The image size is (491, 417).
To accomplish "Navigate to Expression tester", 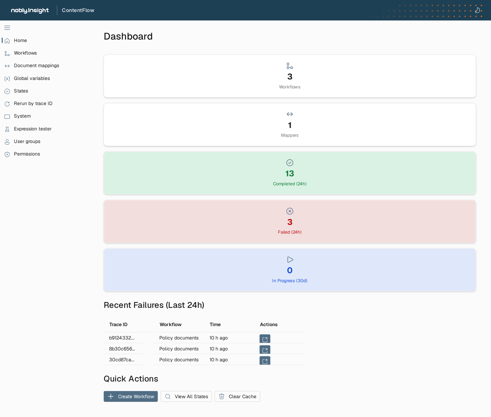I will (33, 129).
